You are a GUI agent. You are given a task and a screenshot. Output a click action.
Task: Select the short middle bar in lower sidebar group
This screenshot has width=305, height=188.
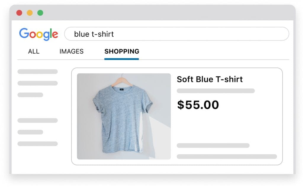30,132
